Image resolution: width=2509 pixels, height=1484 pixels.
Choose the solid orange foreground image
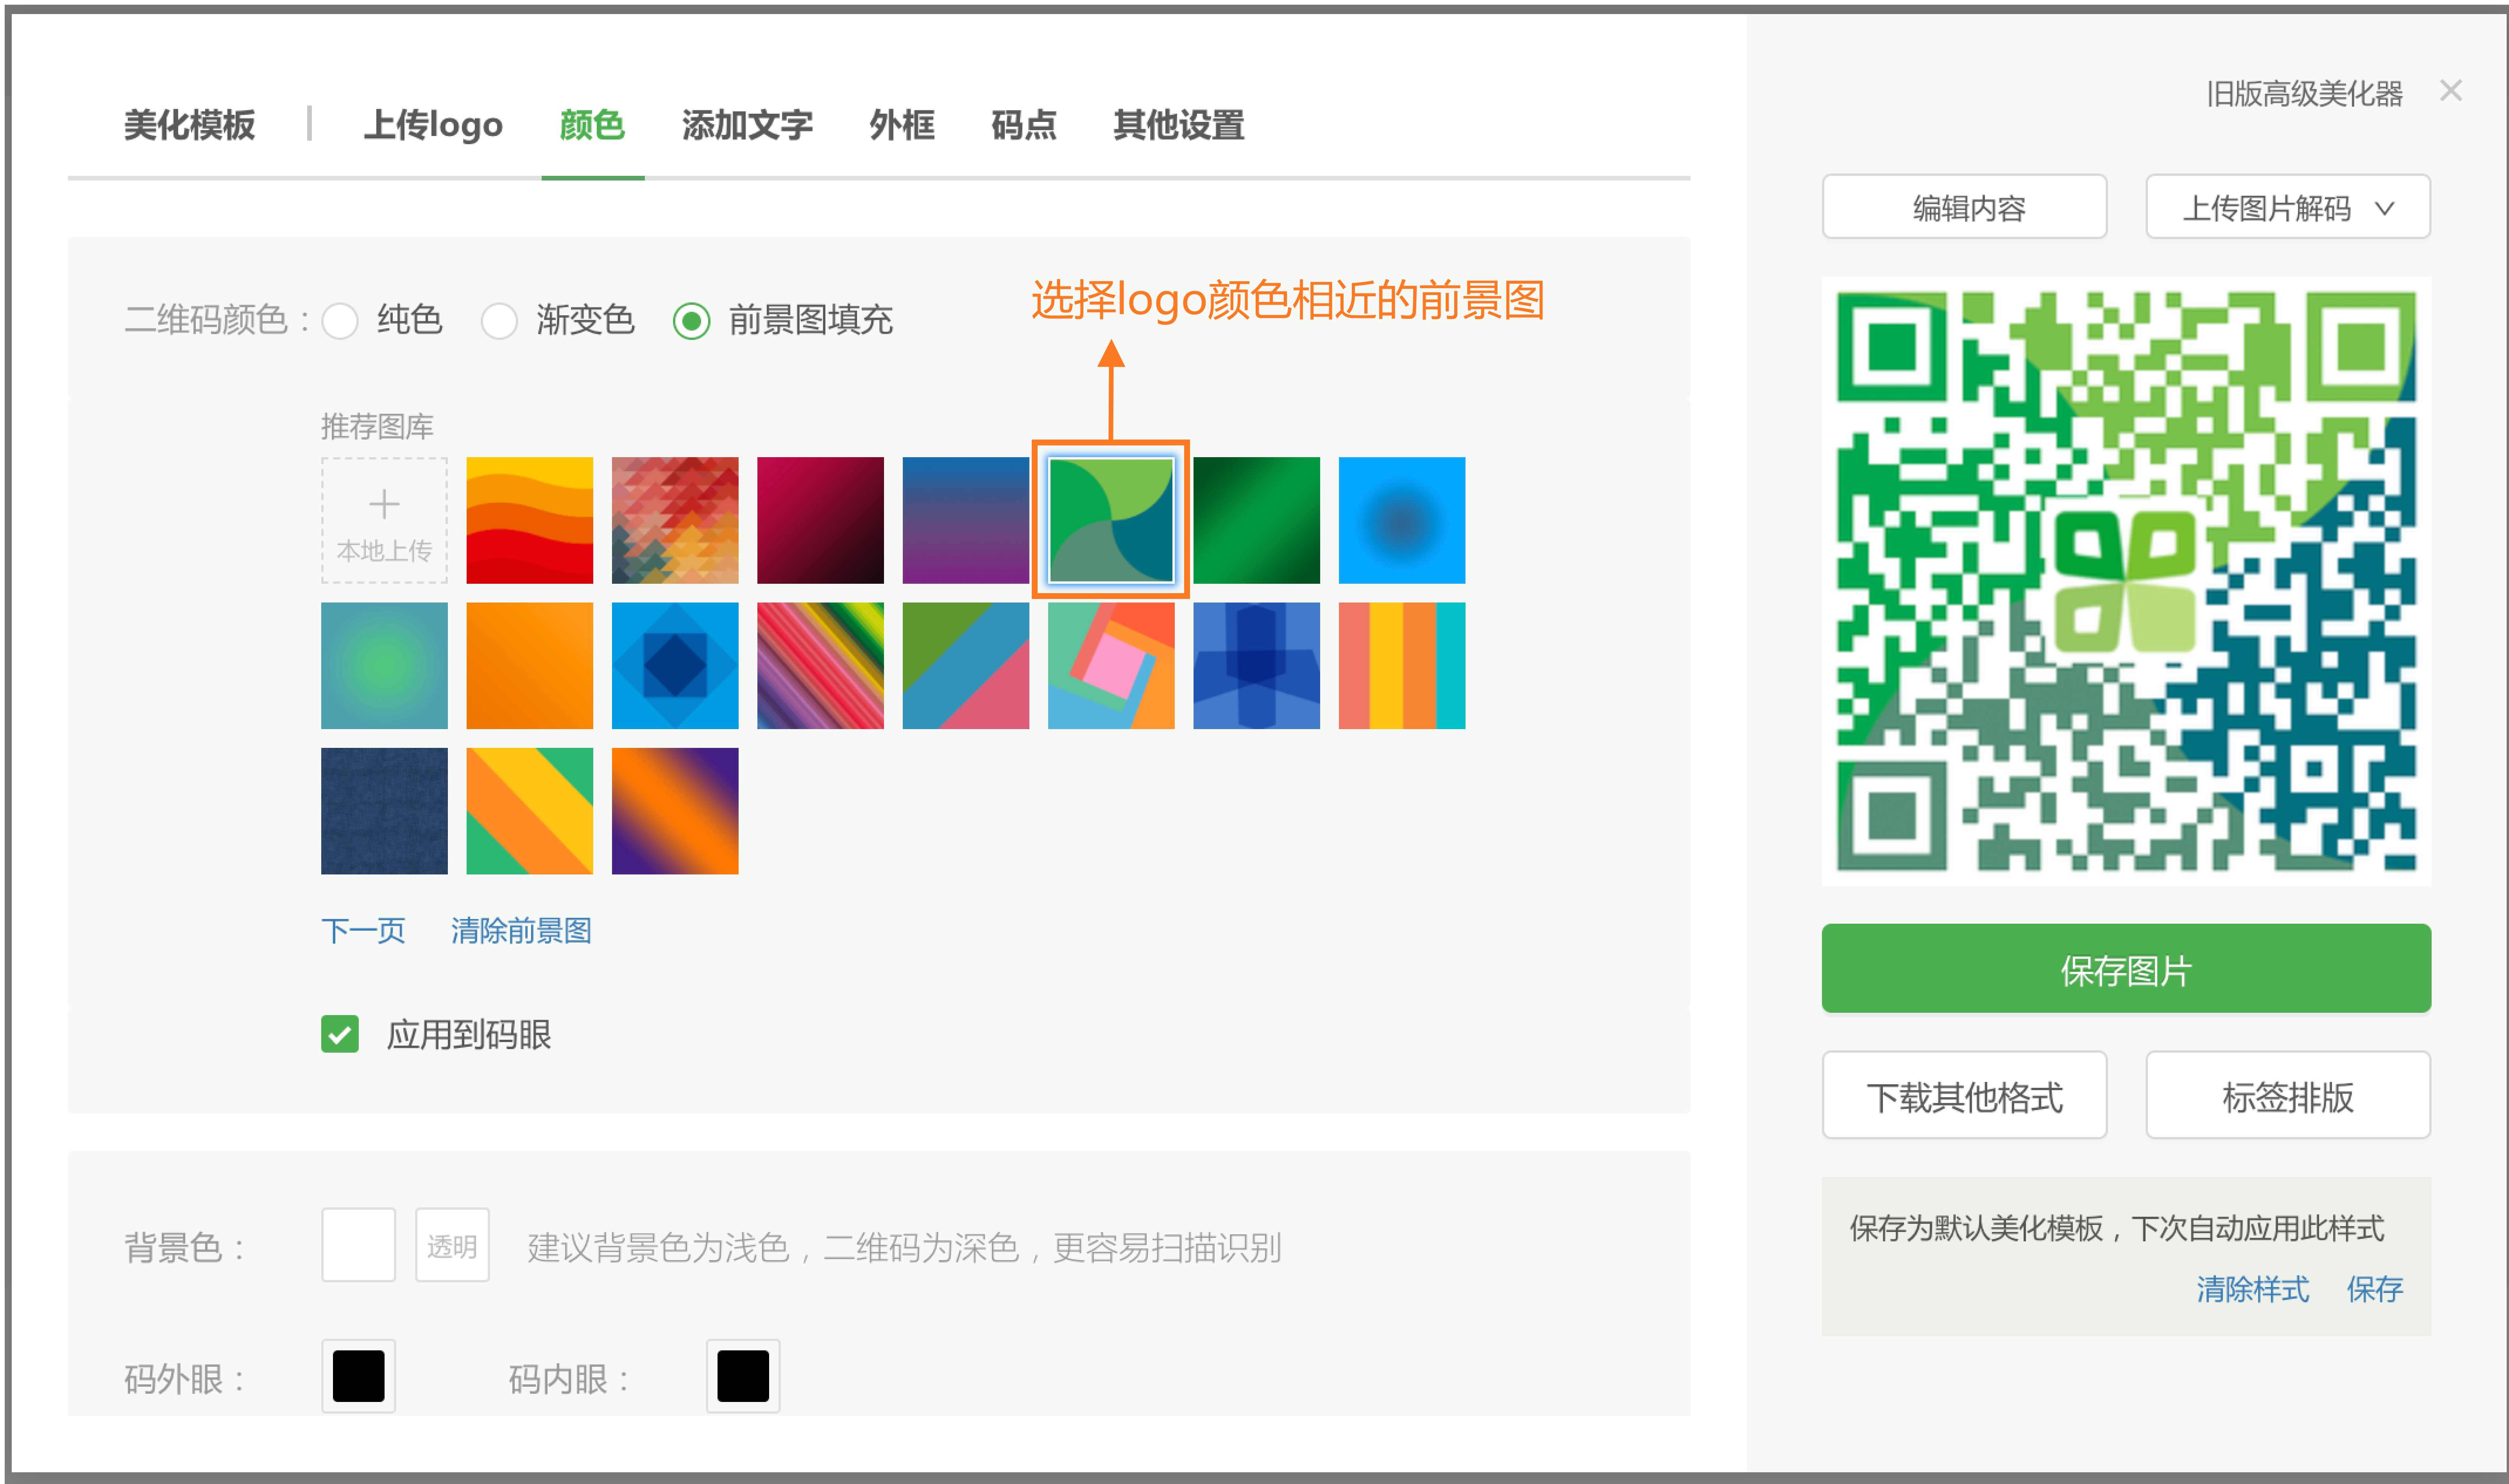pos(529,665)
